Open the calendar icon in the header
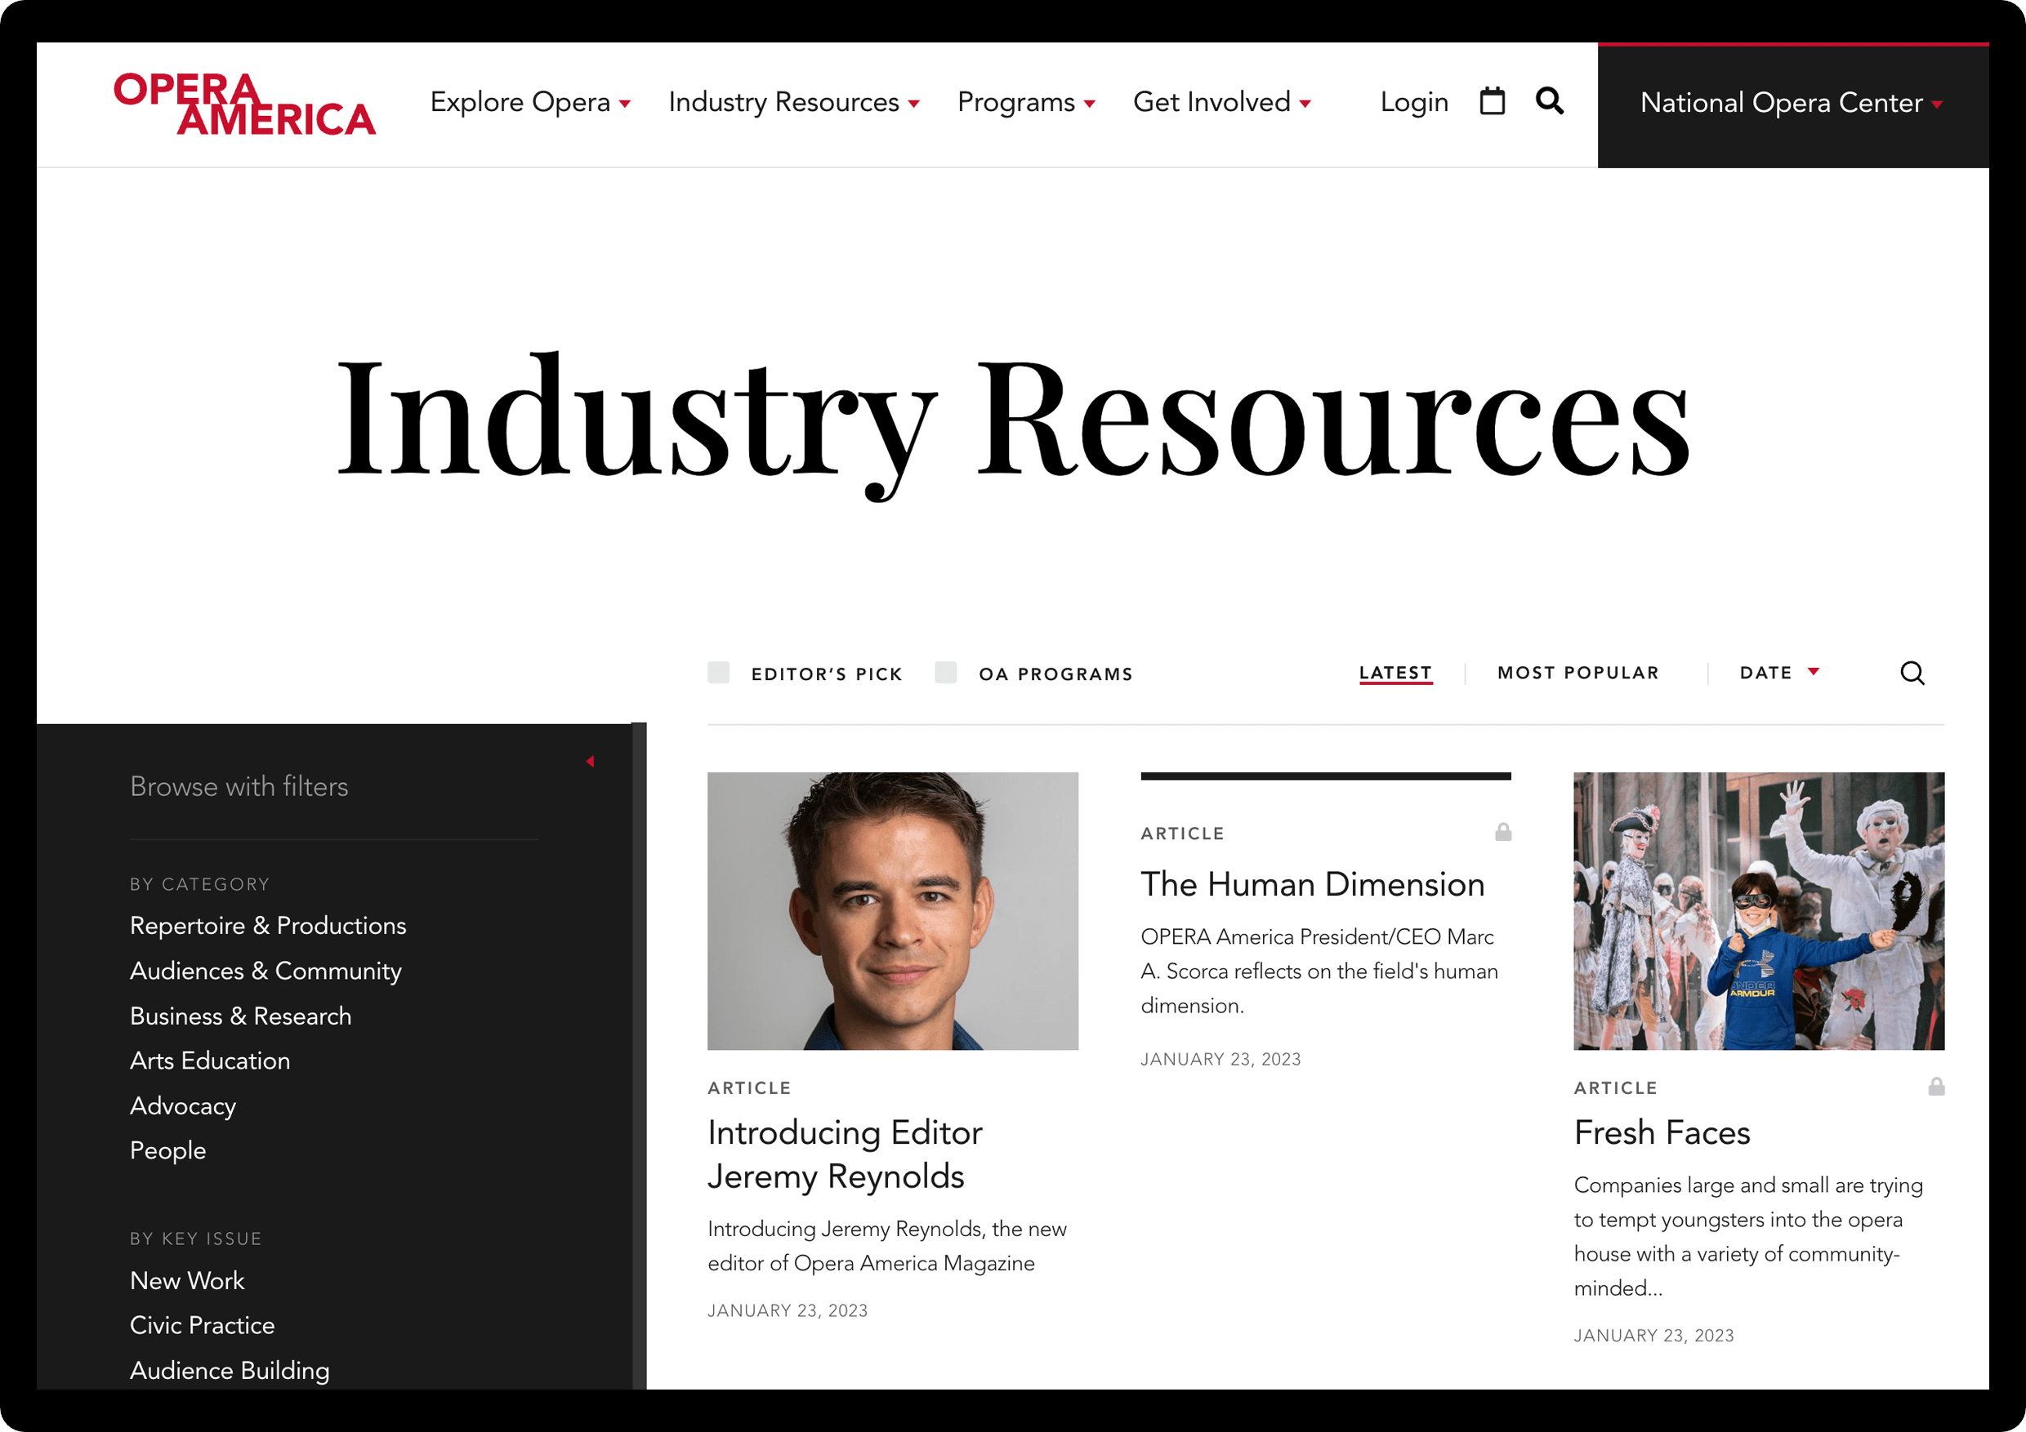This screenshot has height=1432, width=2026. [1493, 102]
